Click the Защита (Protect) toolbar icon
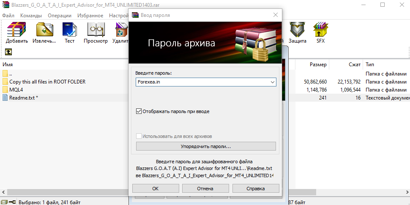The image size is (410, 205). [x=298, y=33]
